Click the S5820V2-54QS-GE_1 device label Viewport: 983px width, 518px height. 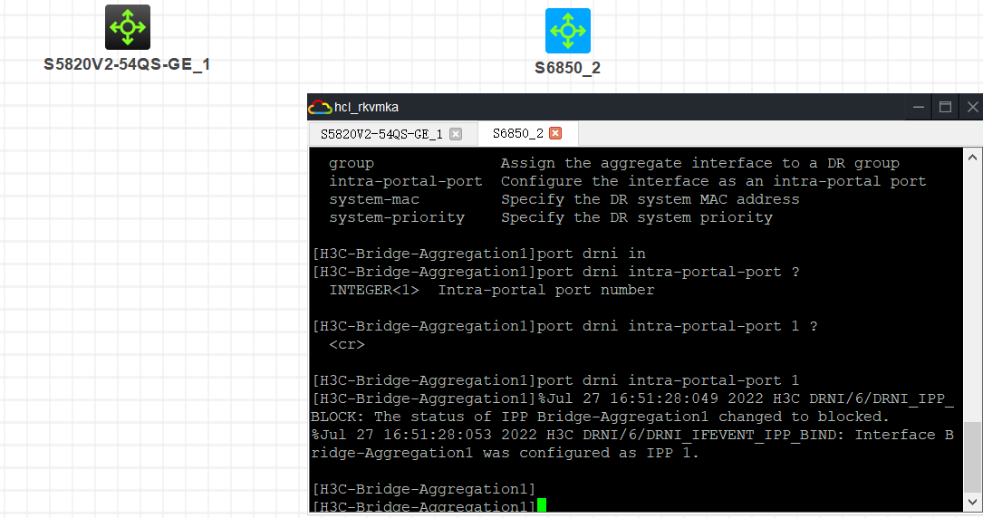[127, 64]
